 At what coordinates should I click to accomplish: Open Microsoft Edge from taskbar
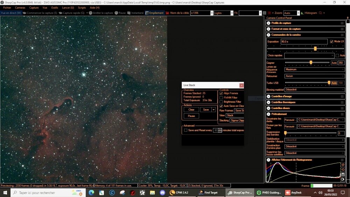pyautogui.click(x=91, y=192)
